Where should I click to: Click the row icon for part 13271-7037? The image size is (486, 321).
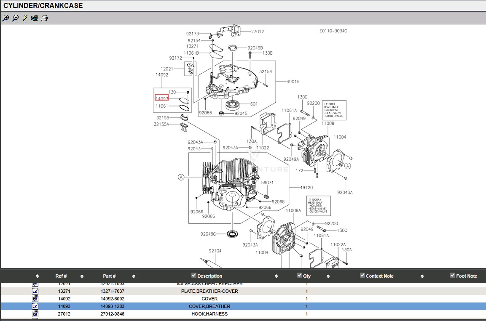35,291
